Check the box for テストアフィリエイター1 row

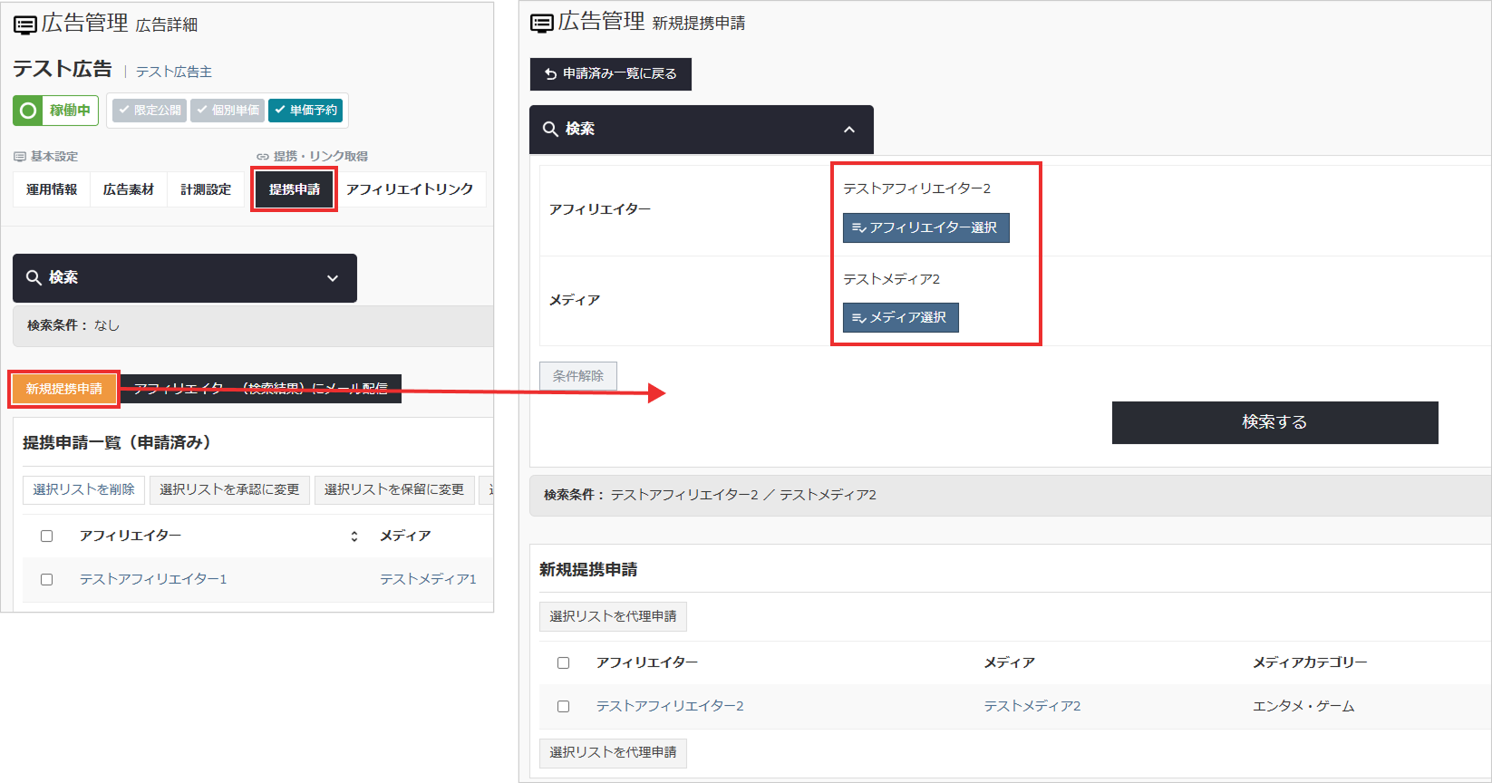[x=47, y=580]
